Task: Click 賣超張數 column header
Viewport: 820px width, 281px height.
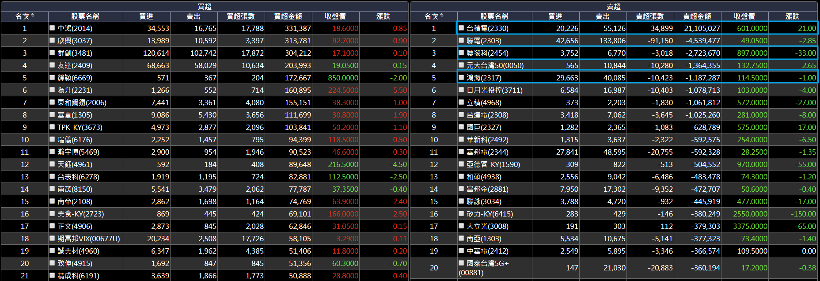Action: click(x=650, y=16)
